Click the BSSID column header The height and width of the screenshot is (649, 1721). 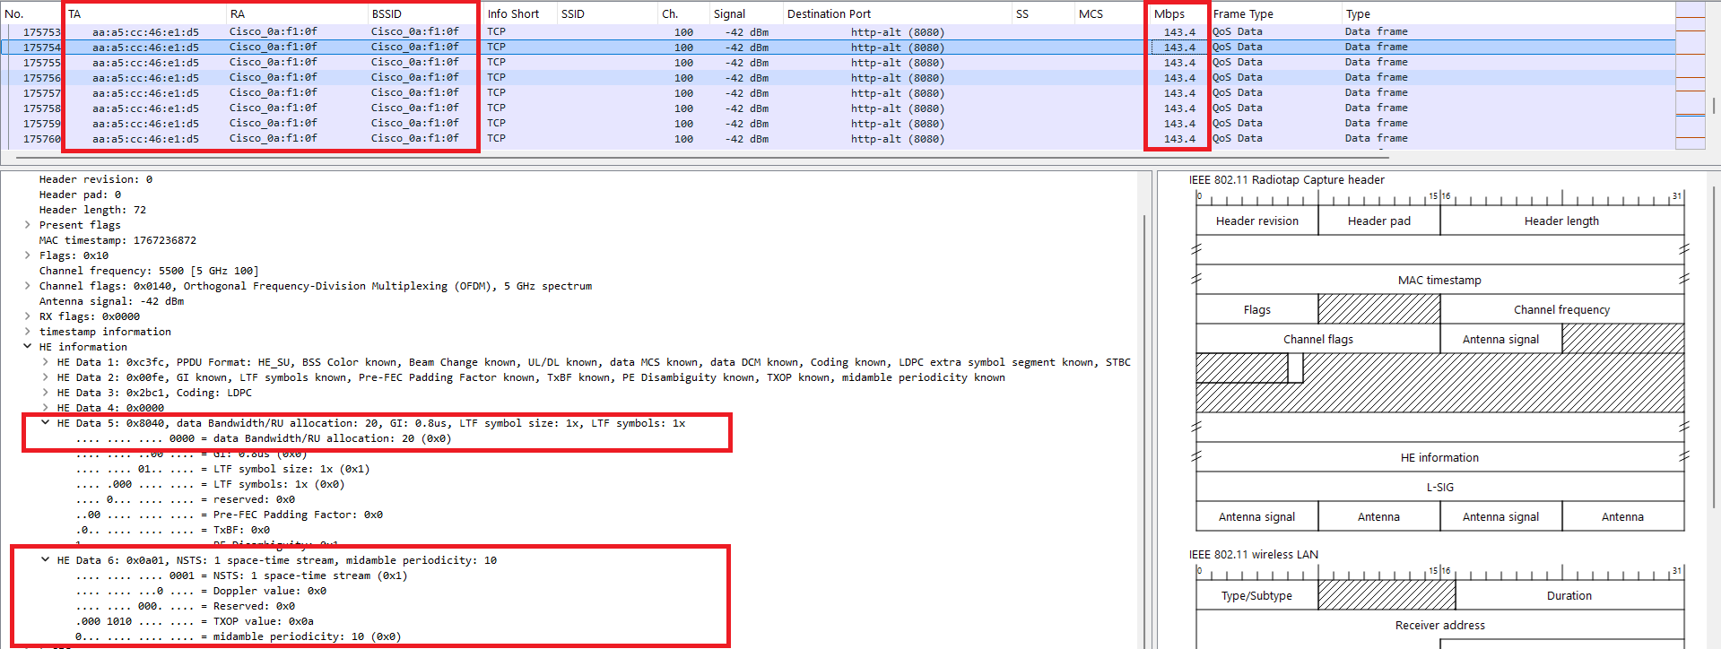[387, 13]
